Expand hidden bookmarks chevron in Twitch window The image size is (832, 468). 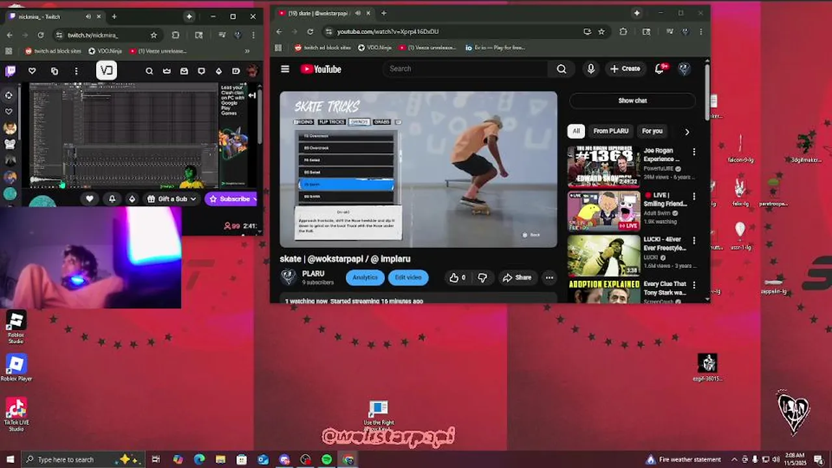(247, 51)
